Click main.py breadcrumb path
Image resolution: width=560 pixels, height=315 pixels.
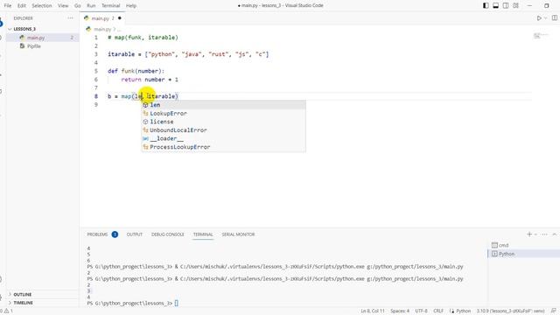click(x=102, y=29)
